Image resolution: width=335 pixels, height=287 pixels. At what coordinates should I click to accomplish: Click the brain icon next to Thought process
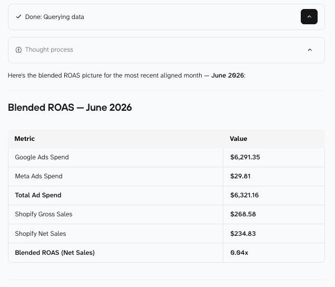point(18,50)
